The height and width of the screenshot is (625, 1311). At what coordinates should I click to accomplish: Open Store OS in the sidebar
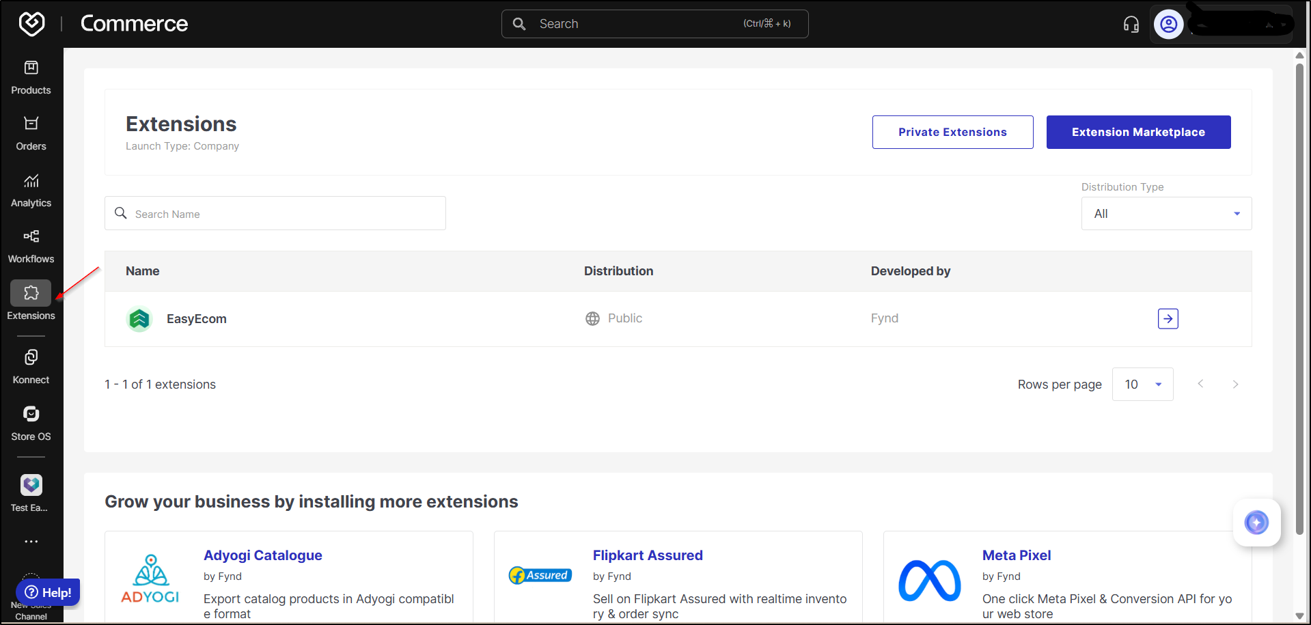[31, 423]
